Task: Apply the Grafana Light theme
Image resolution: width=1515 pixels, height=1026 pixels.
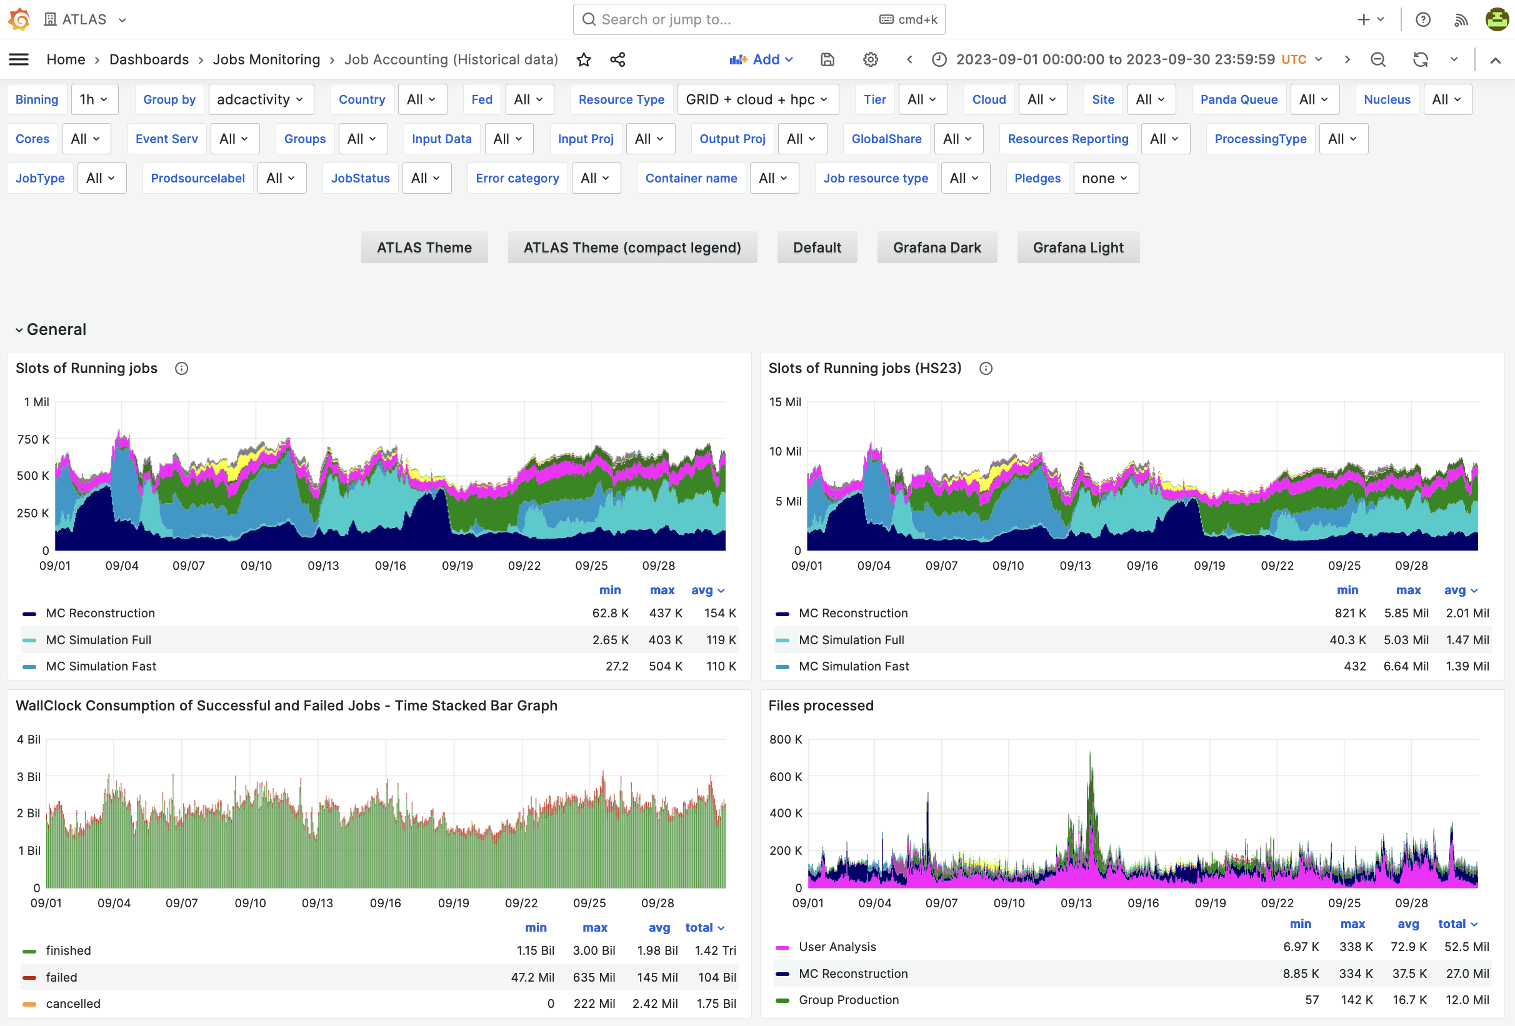Action: 1078,247
